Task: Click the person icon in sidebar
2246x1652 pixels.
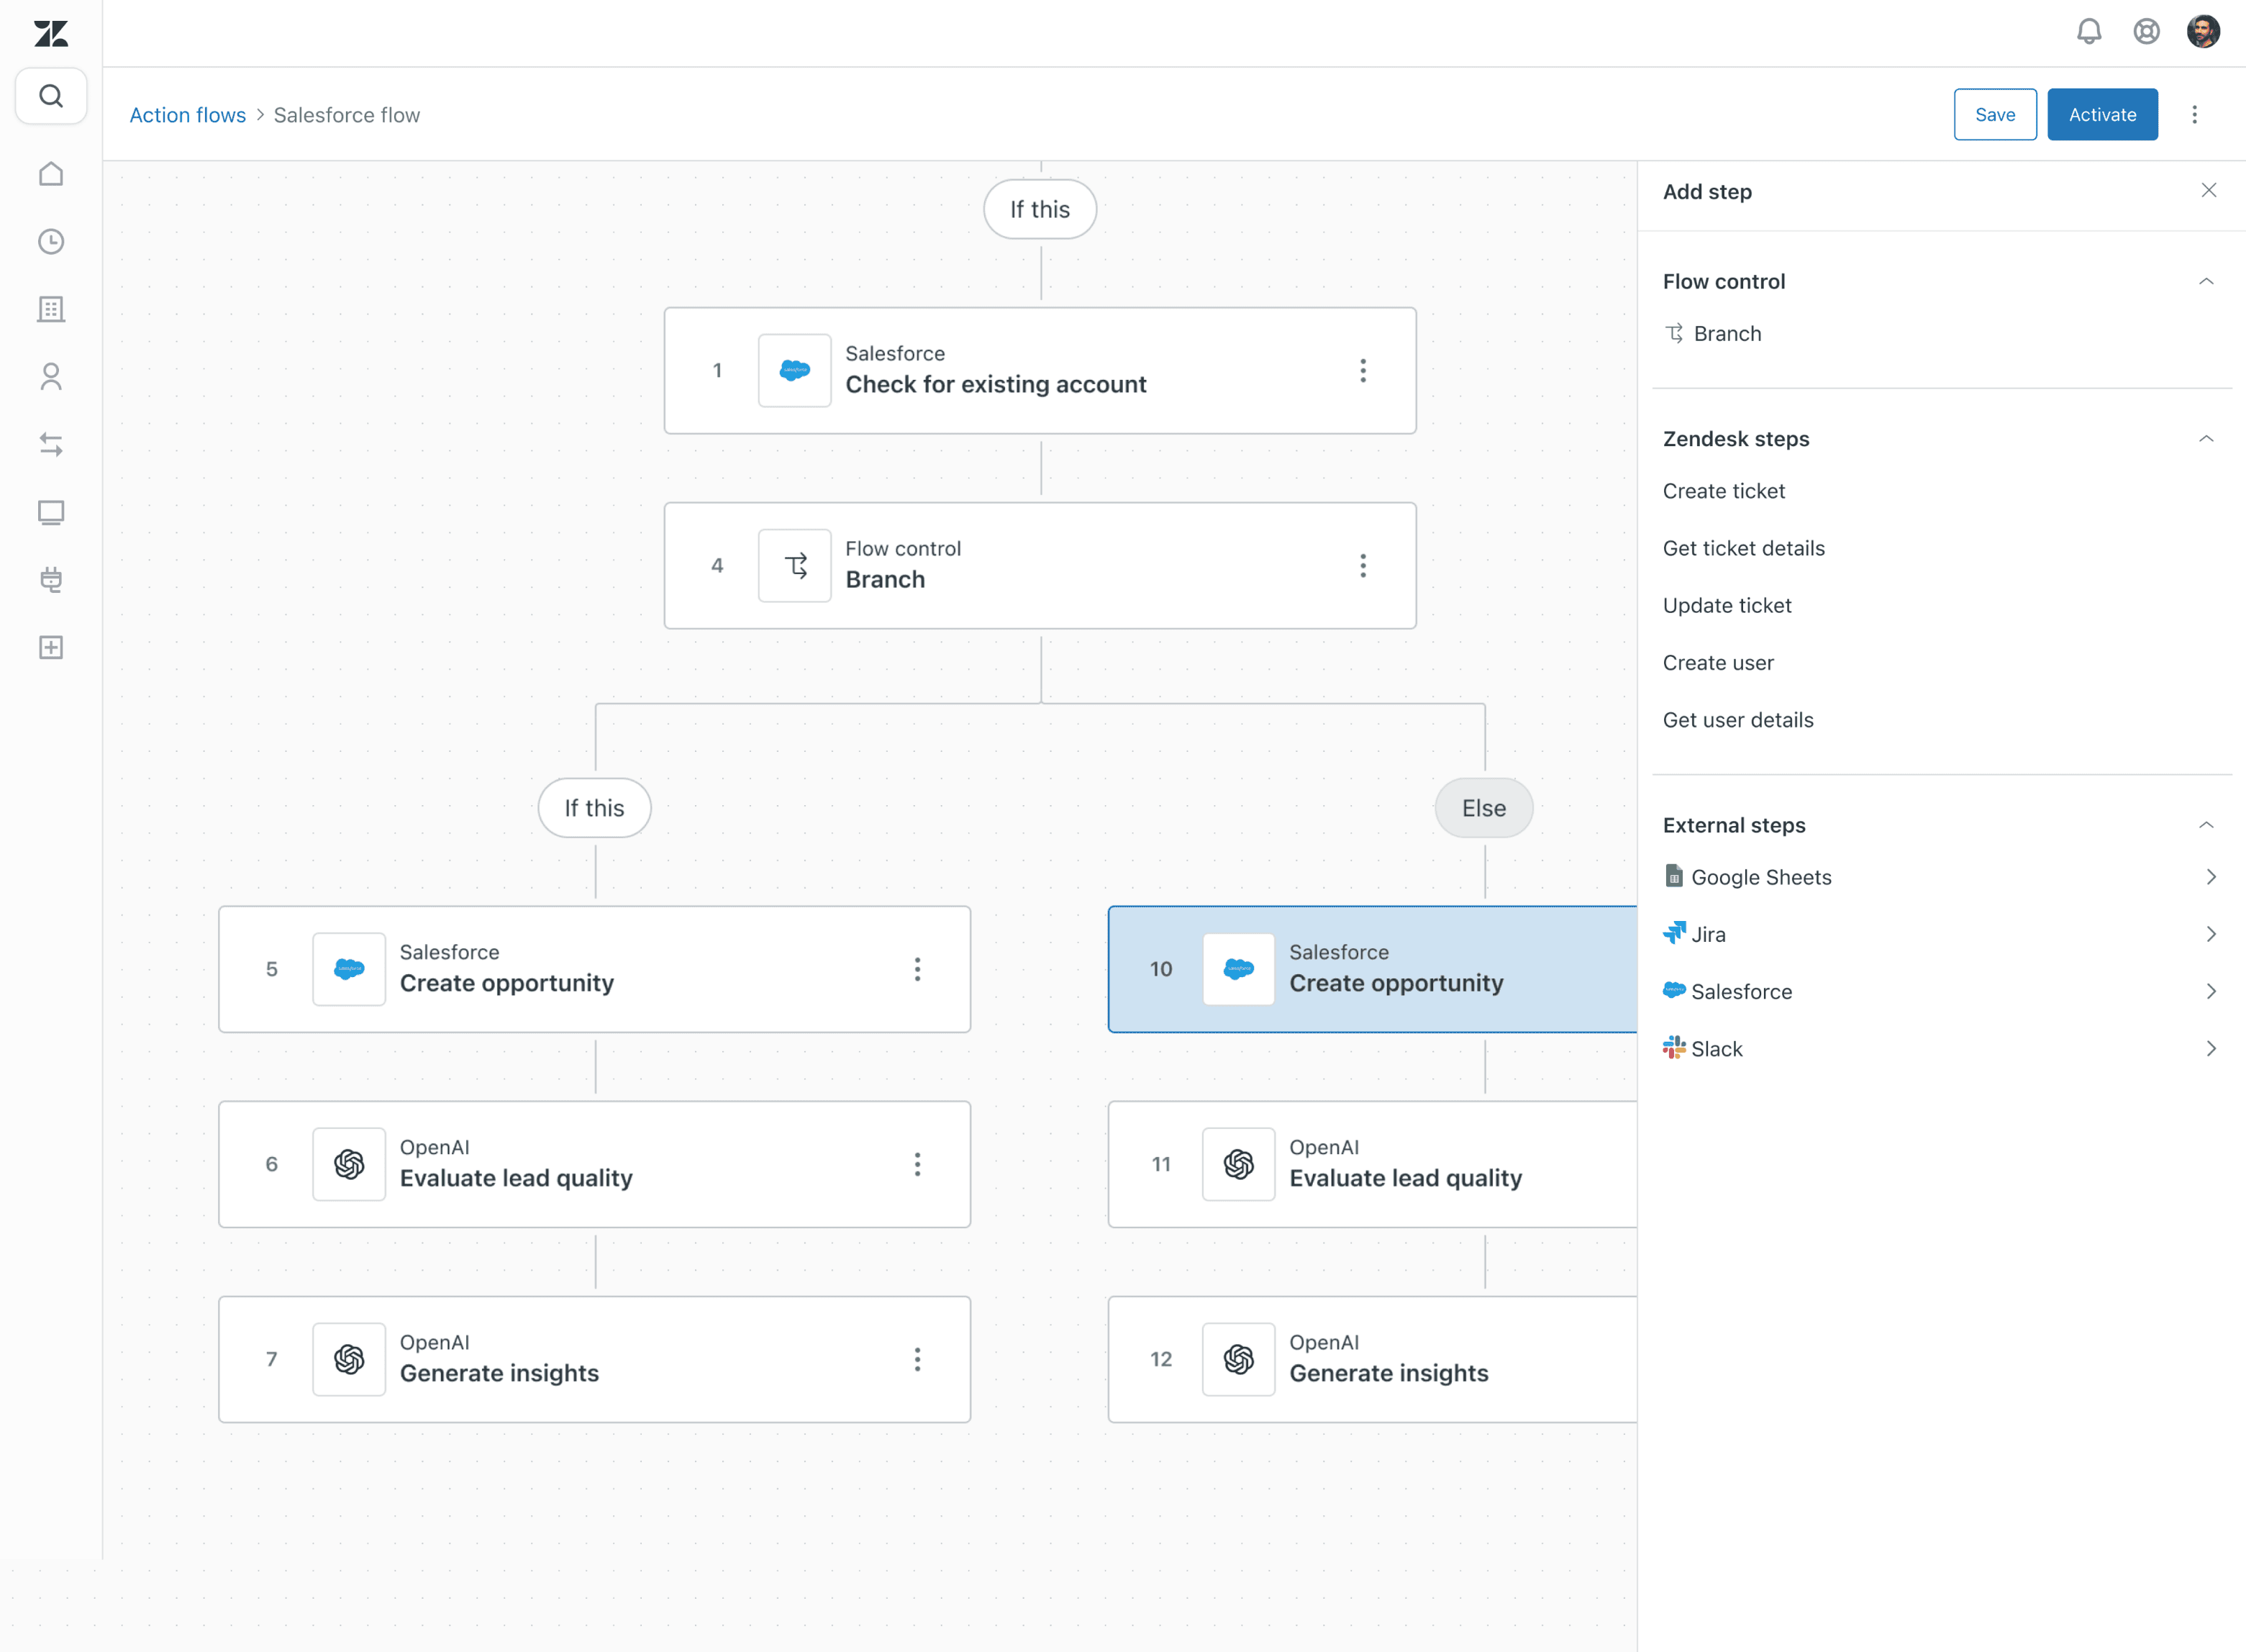Action: click(51, 377)
